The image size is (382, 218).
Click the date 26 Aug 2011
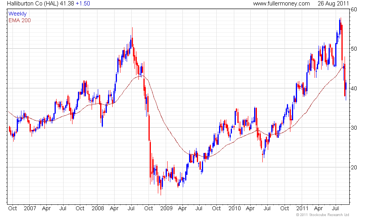pos(333,4)
